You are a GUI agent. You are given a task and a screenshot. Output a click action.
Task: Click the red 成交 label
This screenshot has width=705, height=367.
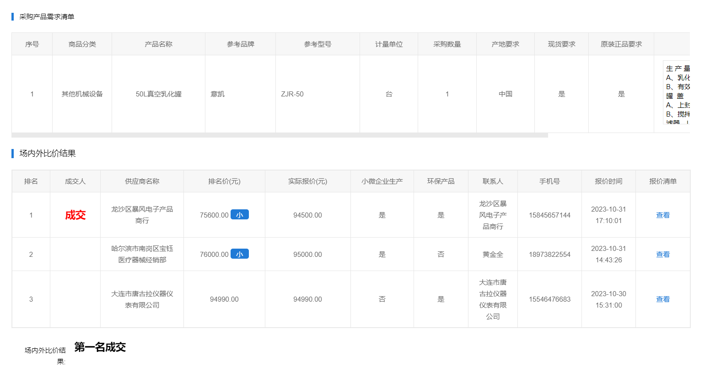pyautogui.click(x=75, y=215)
